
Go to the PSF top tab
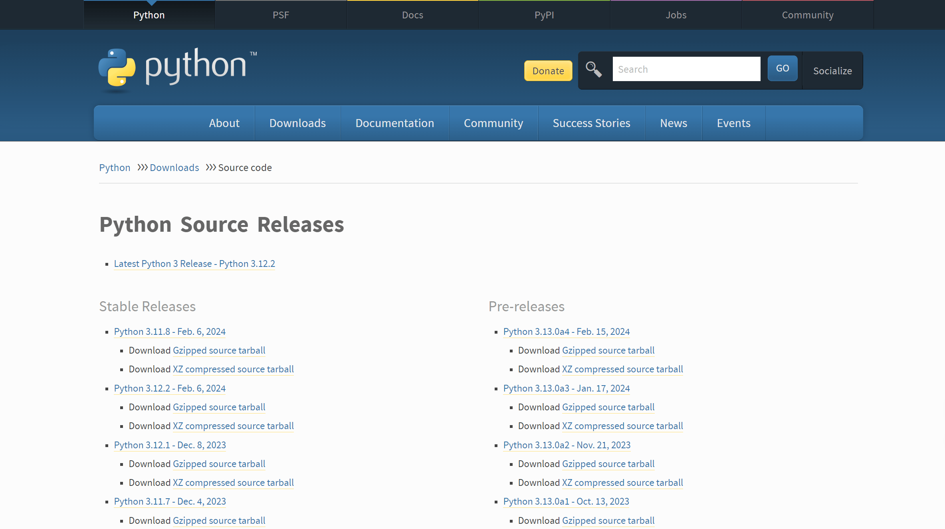281,15
